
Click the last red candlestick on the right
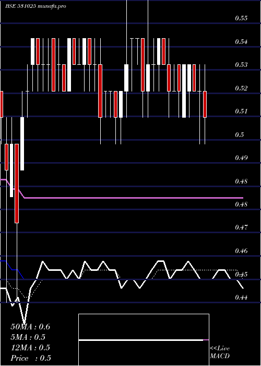[205, 105]
